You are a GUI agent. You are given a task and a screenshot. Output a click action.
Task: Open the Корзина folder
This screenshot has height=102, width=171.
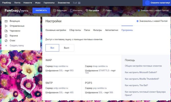point(14,36)
